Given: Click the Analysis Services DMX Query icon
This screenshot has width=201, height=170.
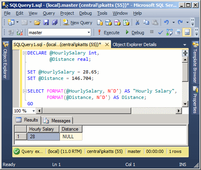Looking at the screenshot, I should 117,22.
